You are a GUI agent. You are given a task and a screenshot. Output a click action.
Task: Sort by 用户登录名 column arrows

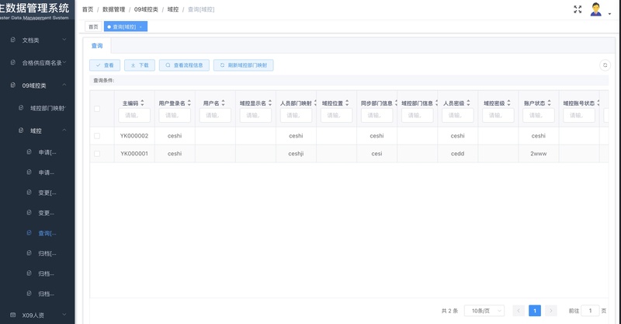189,103
